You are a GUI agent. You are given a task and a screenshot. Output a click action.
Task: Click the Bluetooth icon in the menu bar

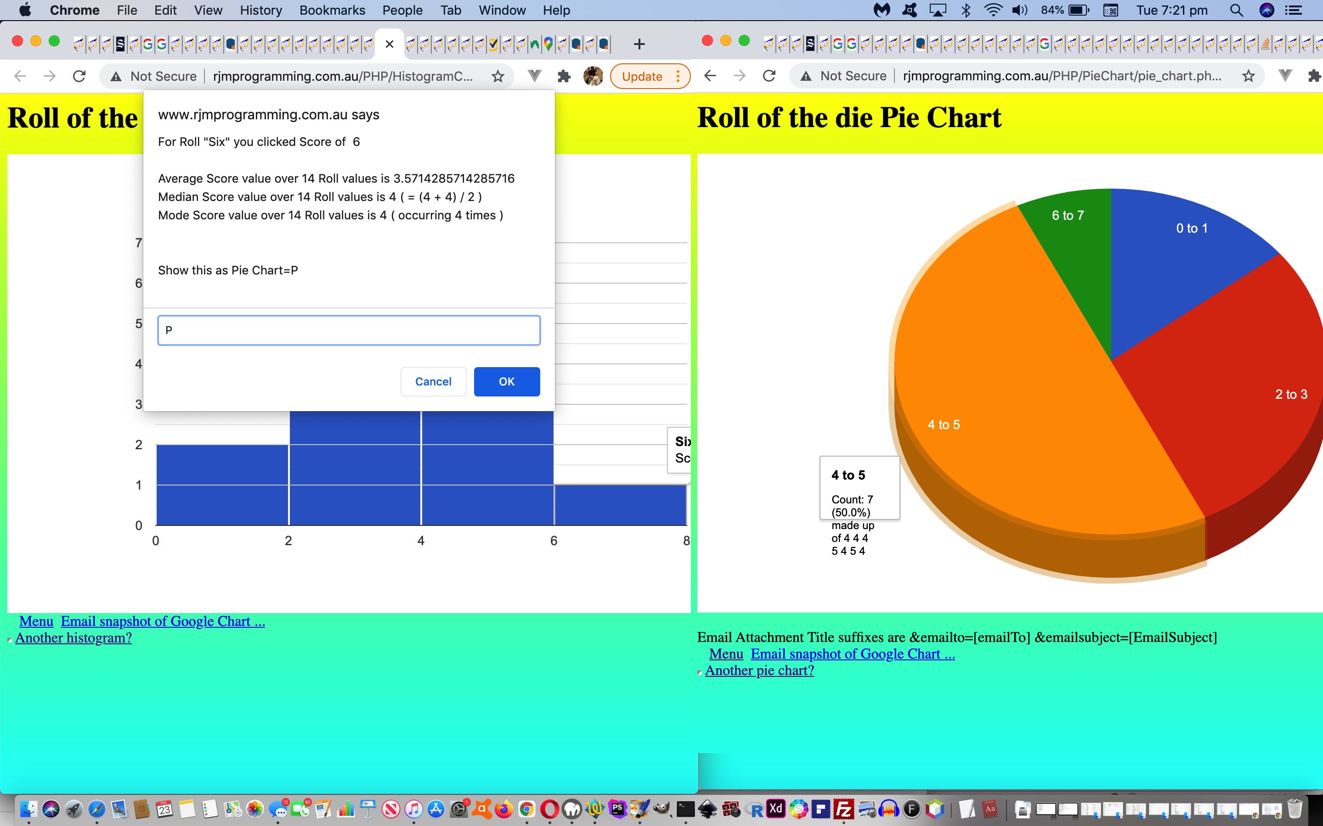(967, 10)
